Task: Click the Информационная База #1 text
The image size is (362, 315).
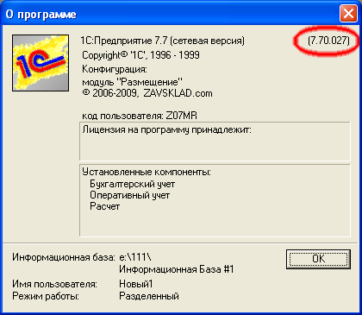Action: pos(177,269)
